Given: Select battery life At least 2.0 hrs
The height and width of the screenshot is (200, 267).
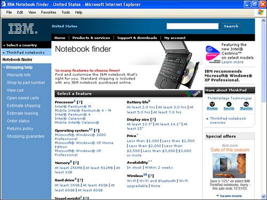Looking at the screenshot, I should point(141,107).
